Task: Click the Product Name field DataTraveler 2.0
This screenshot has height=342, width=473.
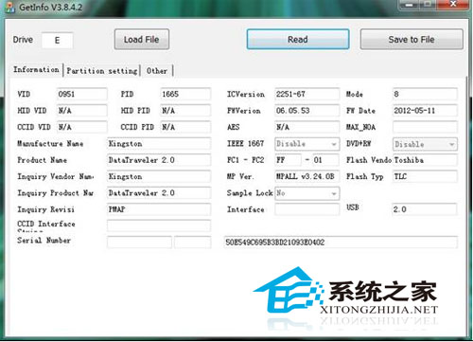Action: 159,160
